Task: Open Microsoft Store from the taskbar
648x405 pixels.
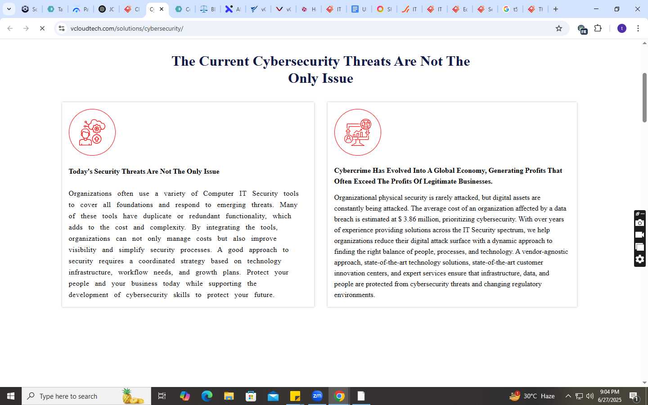Action: 251,396
